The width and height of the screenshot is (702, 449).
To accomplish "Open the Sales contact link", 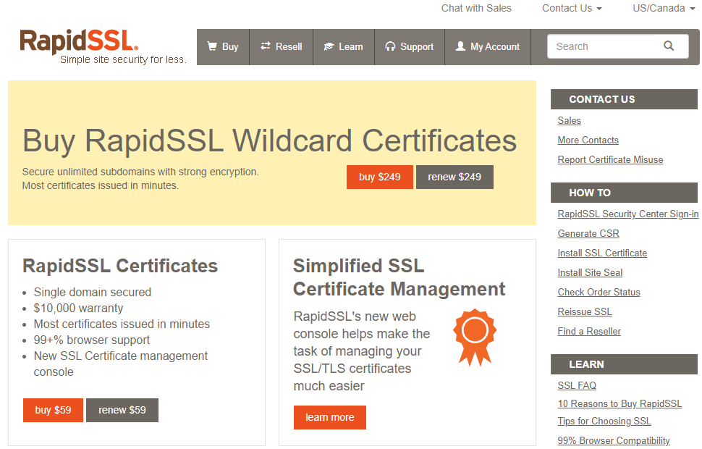I will (x=569, y=120).
